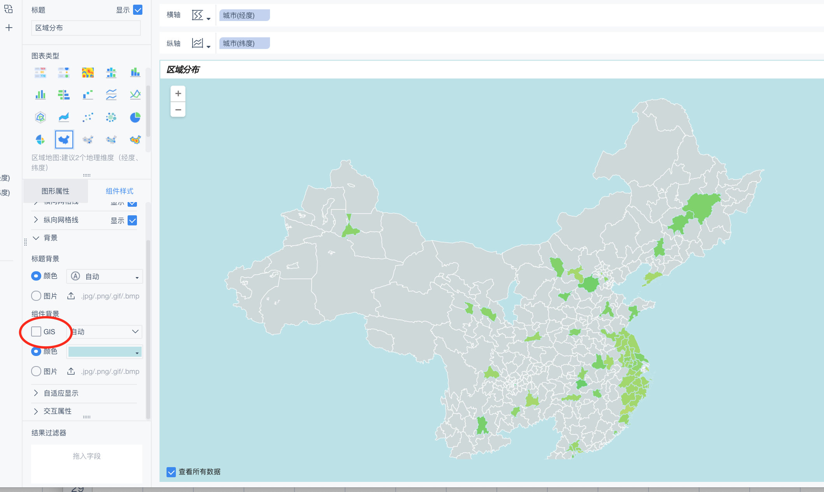Click upload icon for title background image
824x492 pixels.
tap(71, 296)
